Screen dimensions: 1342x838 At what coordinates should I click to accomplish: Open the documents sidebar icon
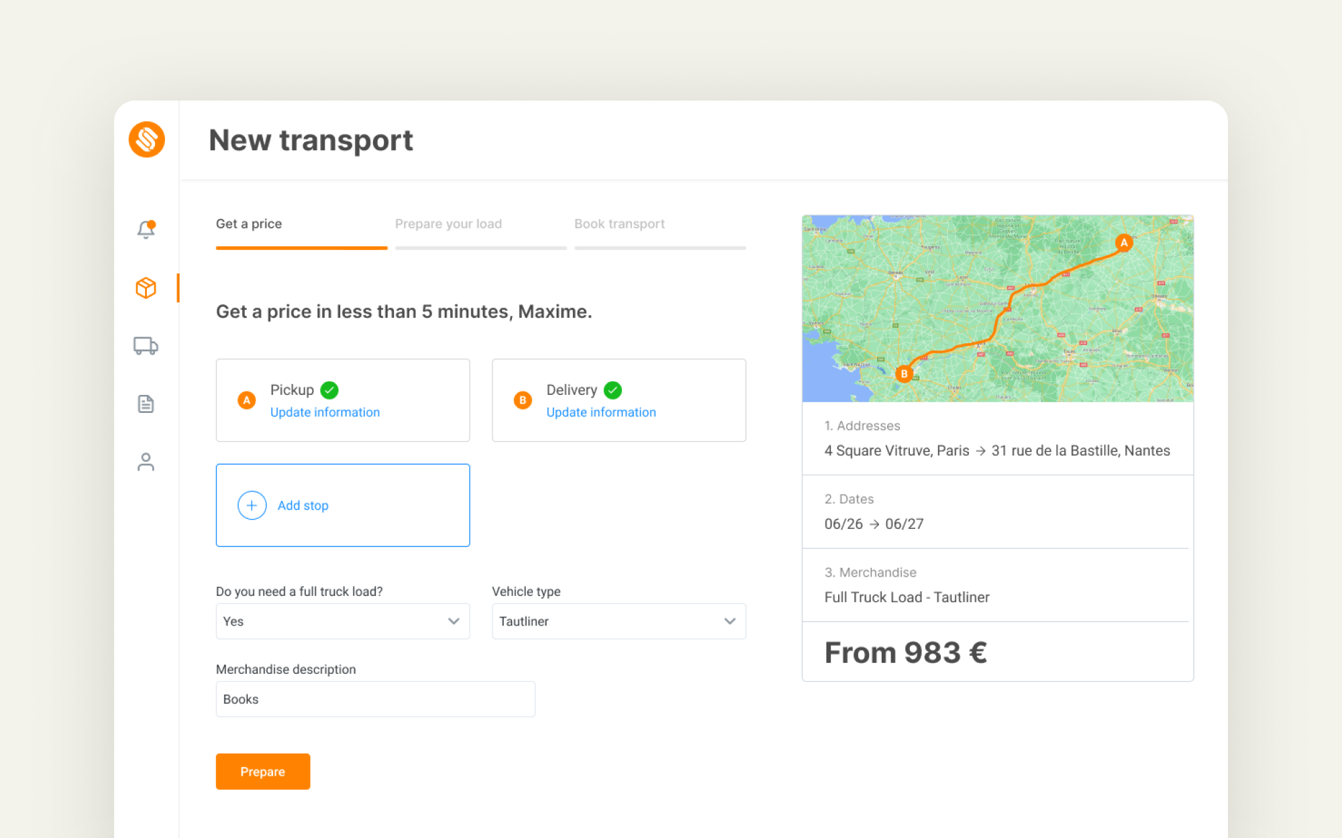pyautogui.click(x=146, y=404)
